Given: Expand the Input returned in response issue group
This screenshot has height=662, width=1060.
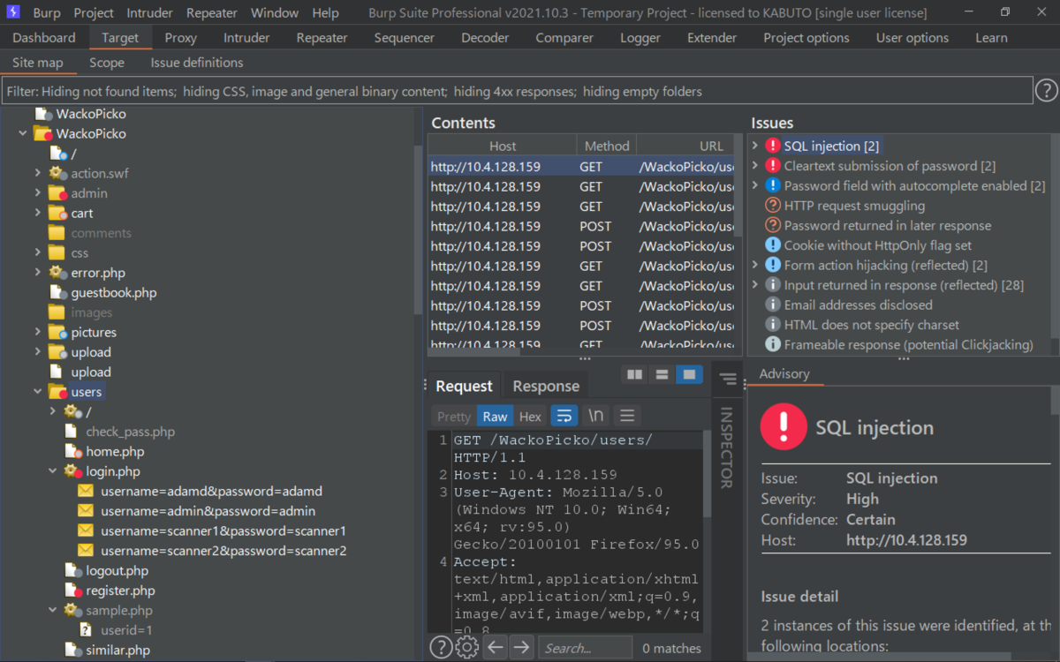Looking at the screenshot, I should [x=755, y=285].
